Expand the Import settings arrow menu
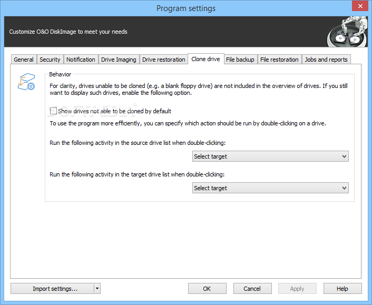 97,289
